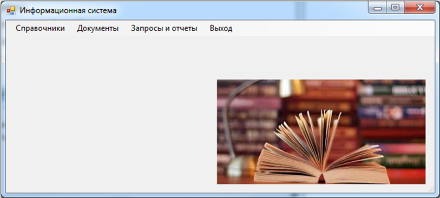Open the Справочники menu

pos(40,28)
